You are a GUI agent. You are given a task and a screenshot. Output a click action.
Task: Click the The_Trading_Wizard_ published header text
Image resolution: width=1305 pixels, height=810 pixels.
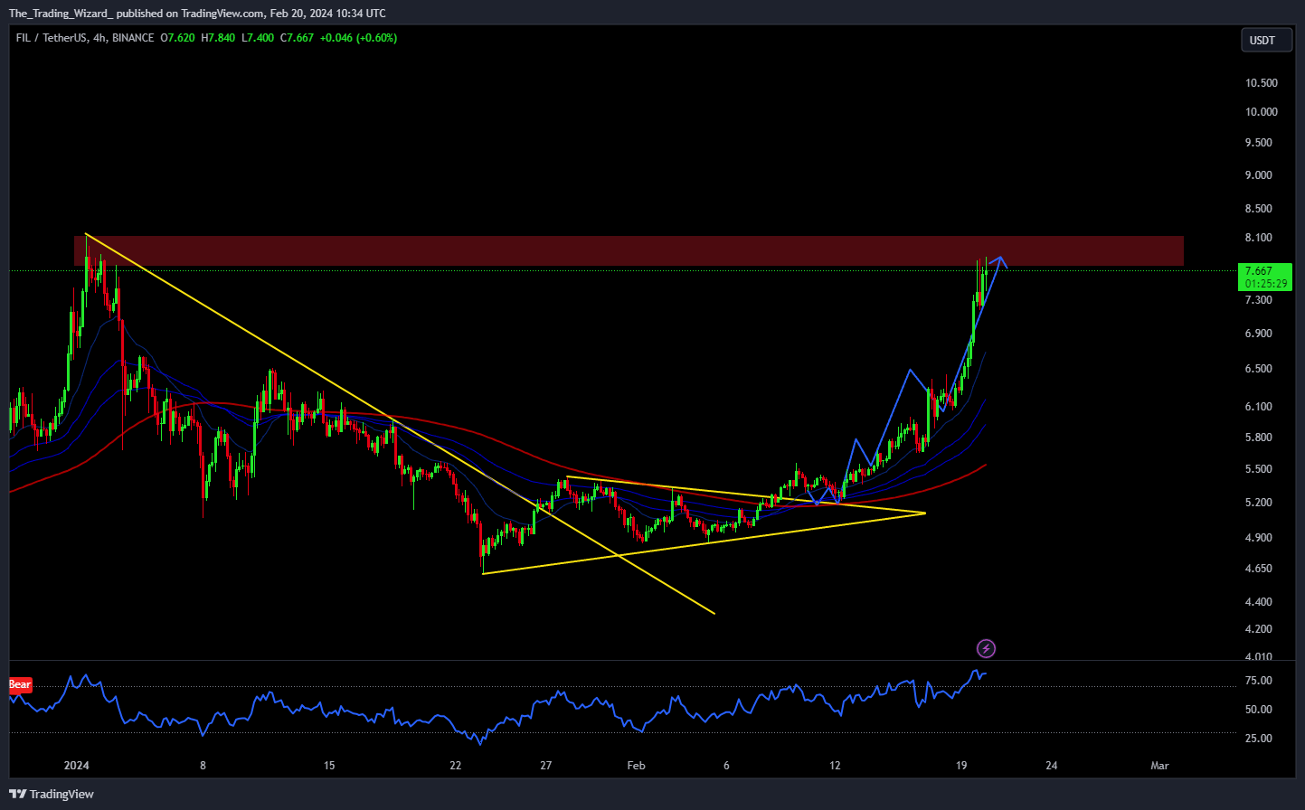pos(197,14)
